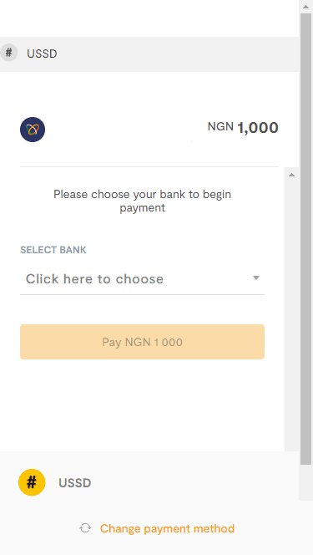Click 'Please choose your bank' instruction text
Viewport: 313px width, 555px height.
(x=142, y=201)
